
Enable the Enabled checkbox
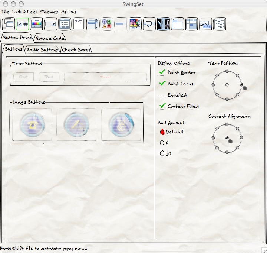coord(162,95)
